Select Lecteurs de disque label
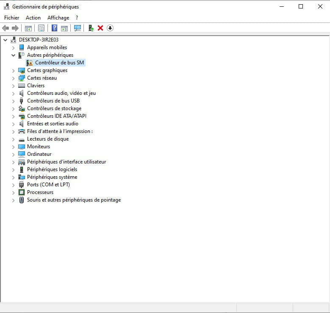Viewport: 330px width, 313px height. pyautogui.click(x=48, y=139)
